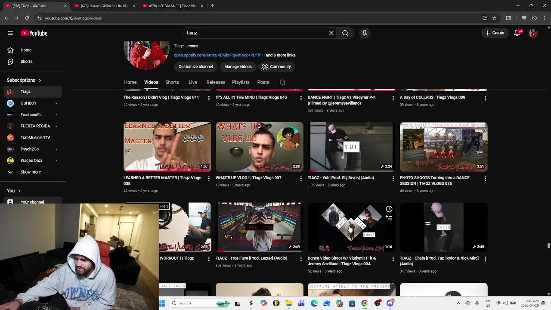Click Manage videos

pyautogui.click(x=238, y=67)
